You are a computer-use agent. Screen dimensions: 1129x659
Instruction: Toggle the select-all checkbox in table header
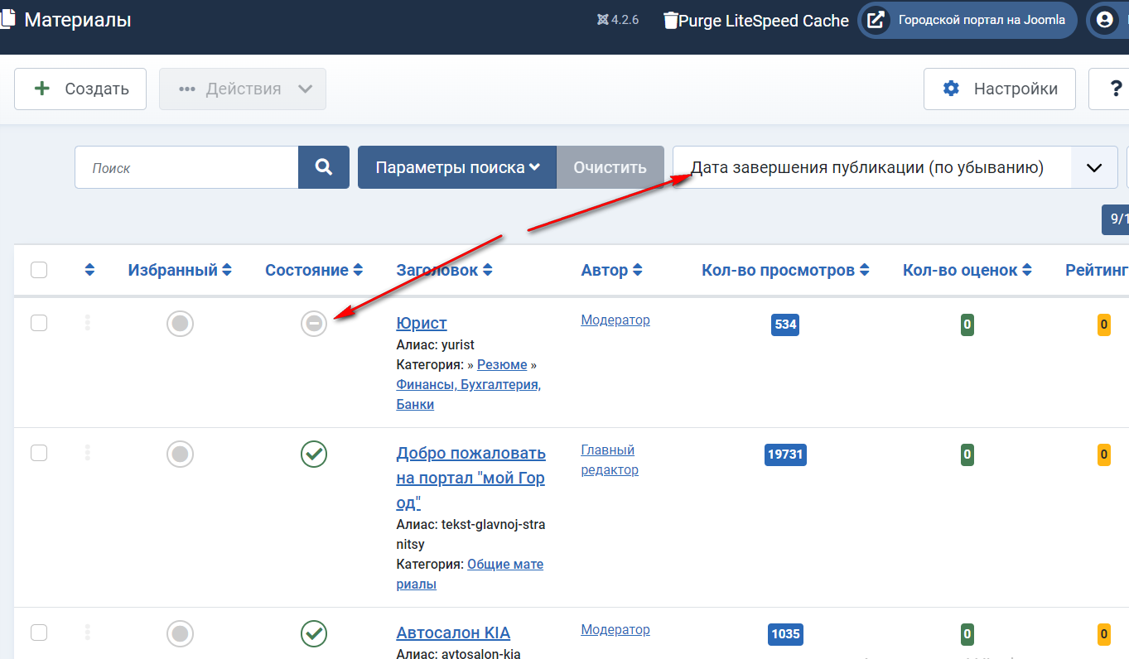(39, 270)
